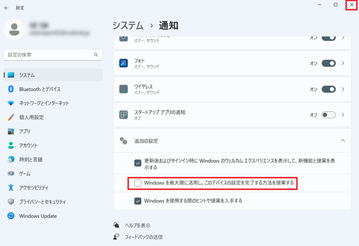This screenshot has height=246, width=359.
Task: Close the Settings window
Action: click(352, 5)
